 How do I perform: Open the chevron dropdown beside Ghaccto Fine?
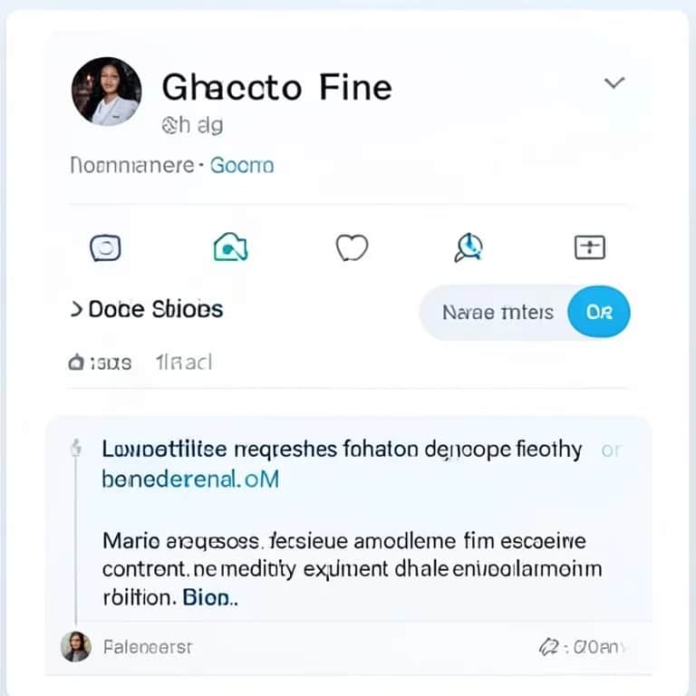[614, 83]
